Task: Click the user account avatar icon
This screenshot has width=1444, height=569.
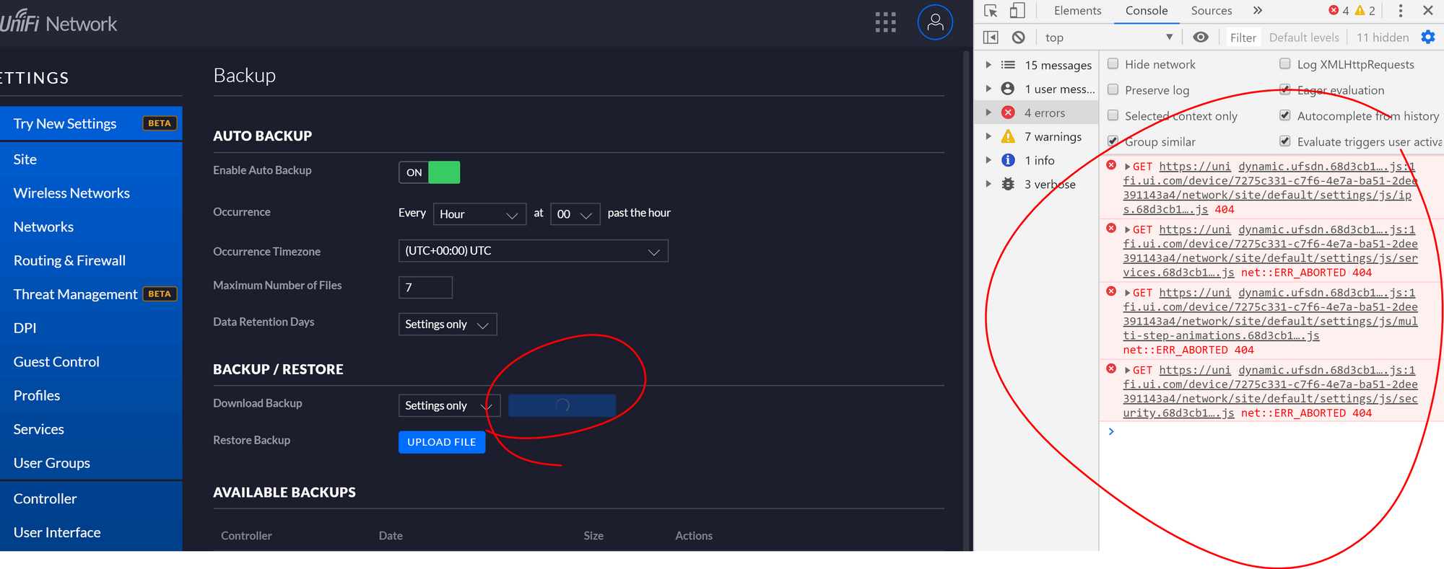Action: coord(935,22)
